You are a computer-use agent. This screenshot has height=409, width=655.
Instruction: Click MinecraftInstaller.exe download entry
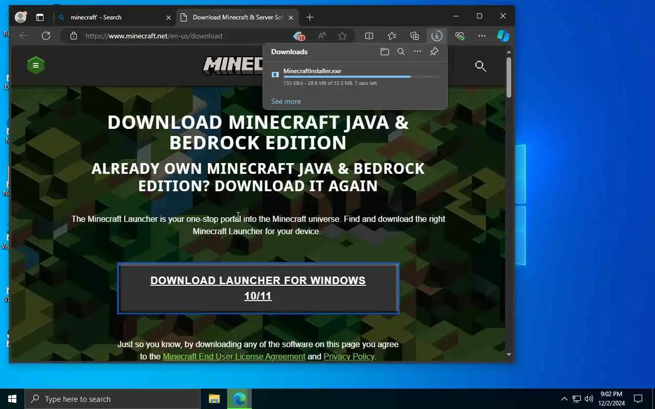pos(355,77)
